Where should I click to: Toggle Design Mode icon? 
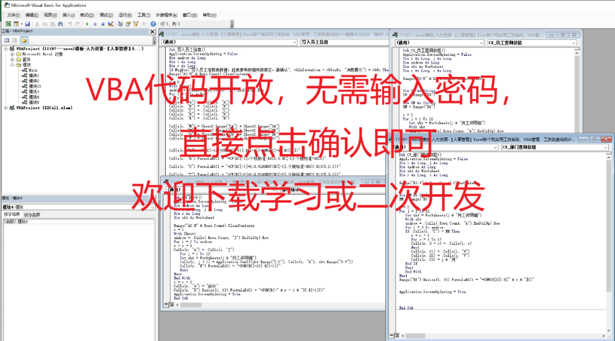tap(110, 24)
